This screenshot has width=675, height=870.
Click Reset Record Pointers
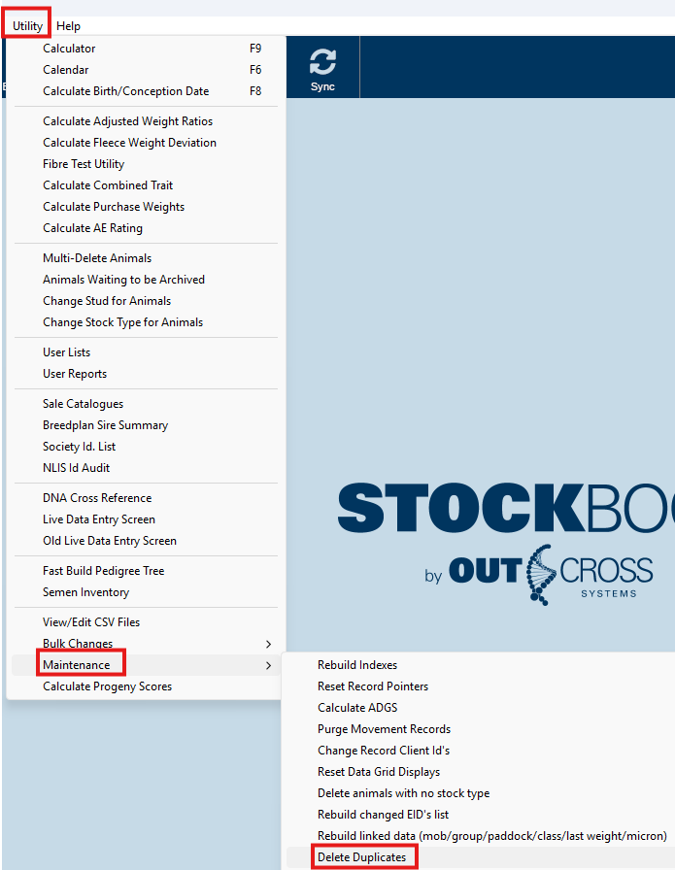click(x=373, y=686)
